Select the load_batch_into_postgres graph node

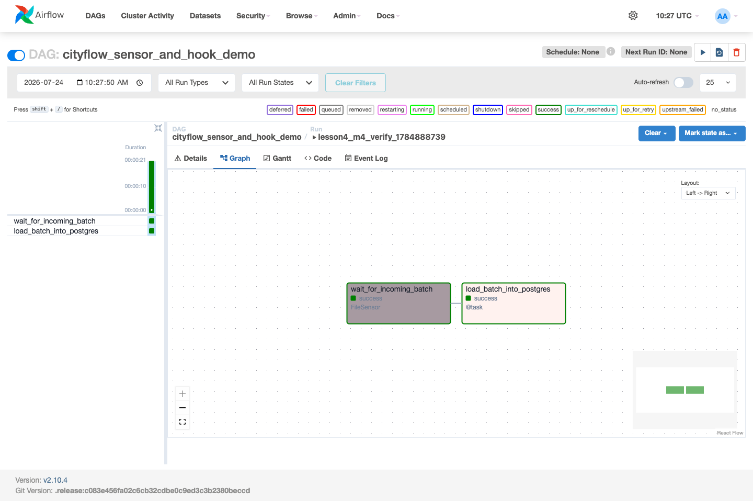[514, 303]
